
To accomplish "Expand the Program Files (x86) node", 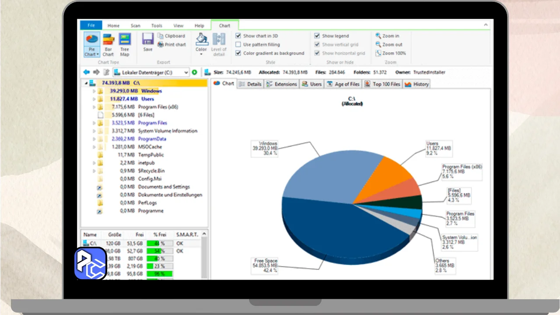I will click(x=94, y=107).
